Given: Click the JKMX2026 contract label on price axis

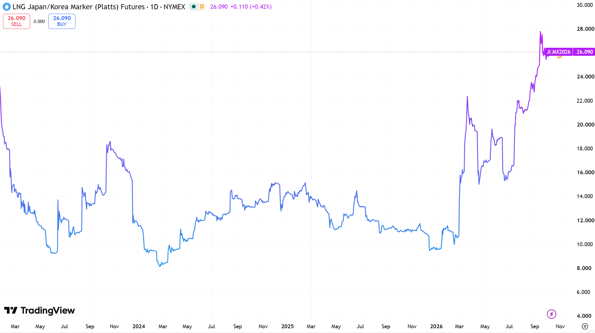Looking at the screenshot, I should coord(558,52).
